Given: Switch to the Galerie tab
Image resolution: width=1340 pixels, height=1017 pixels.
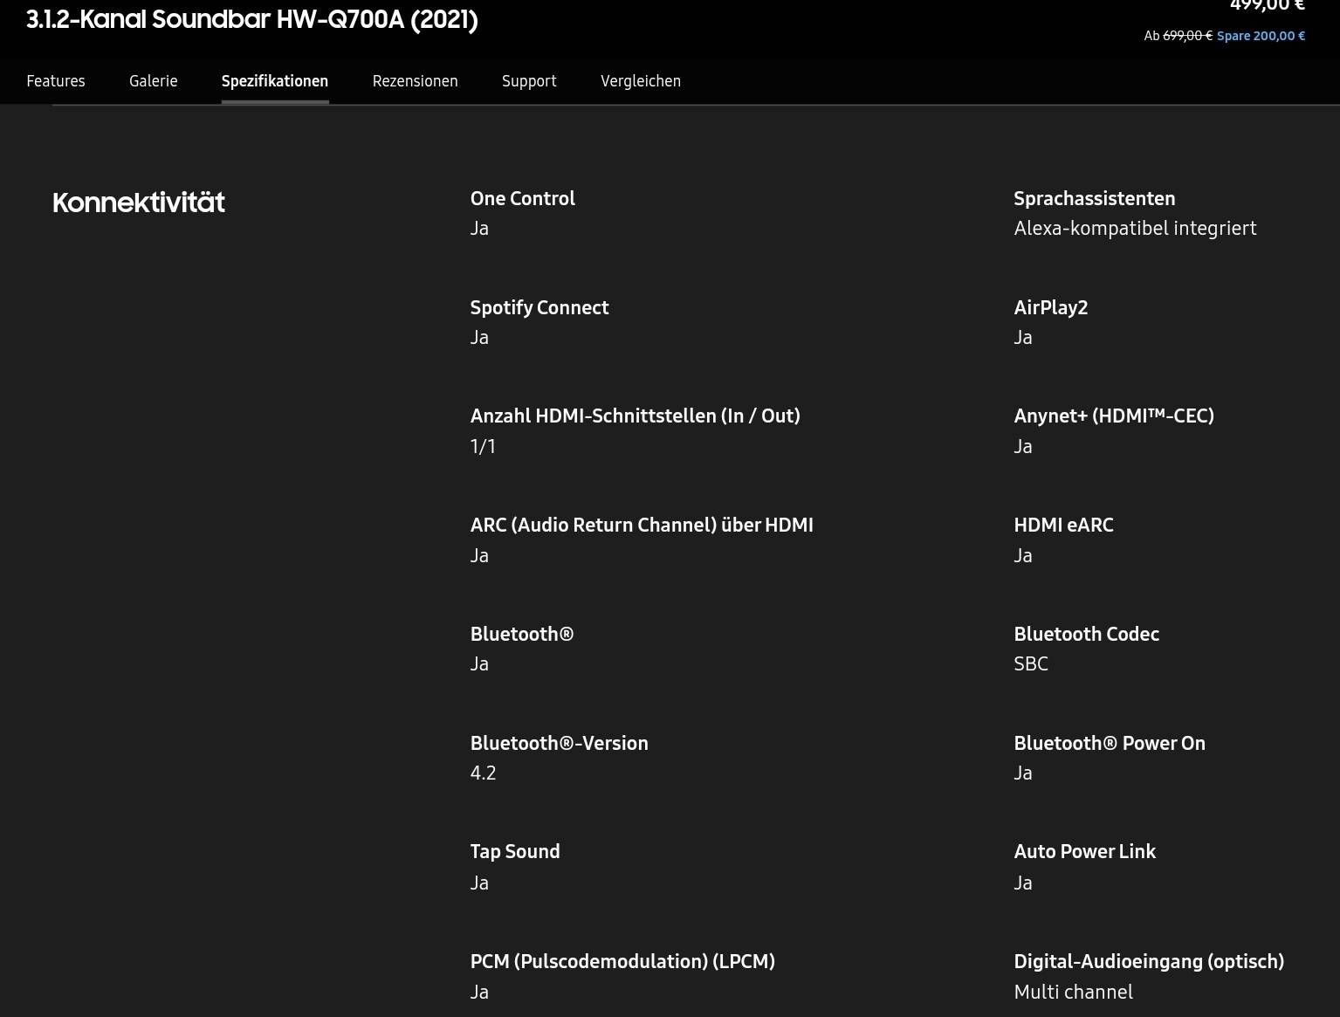Looking at the screenshot, I should click(153, 81).
